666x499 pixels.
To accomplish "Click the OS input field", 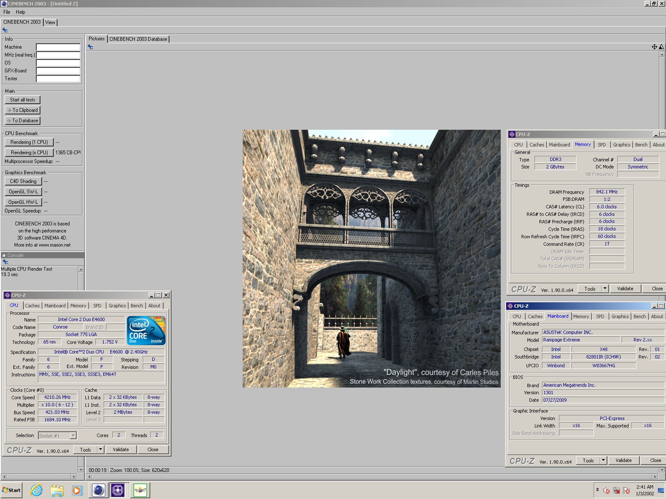I will click(58, 63).
